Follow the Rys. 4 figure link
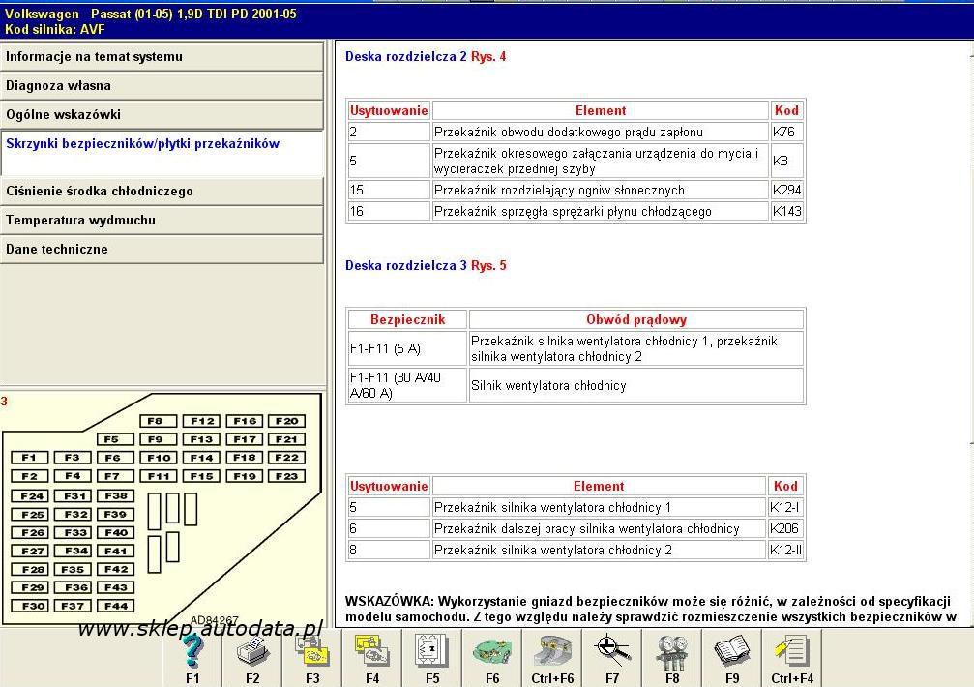The image size is (974, 687). click(488, 57)
